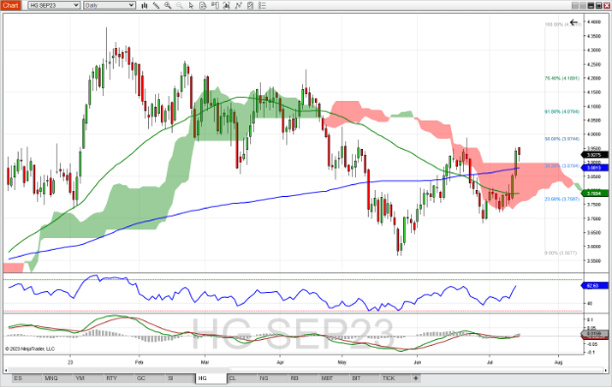This screenshot has height=388, width=612.
Task: Open the list panel icon in toolbar
Action: click(x=262, y=6)
